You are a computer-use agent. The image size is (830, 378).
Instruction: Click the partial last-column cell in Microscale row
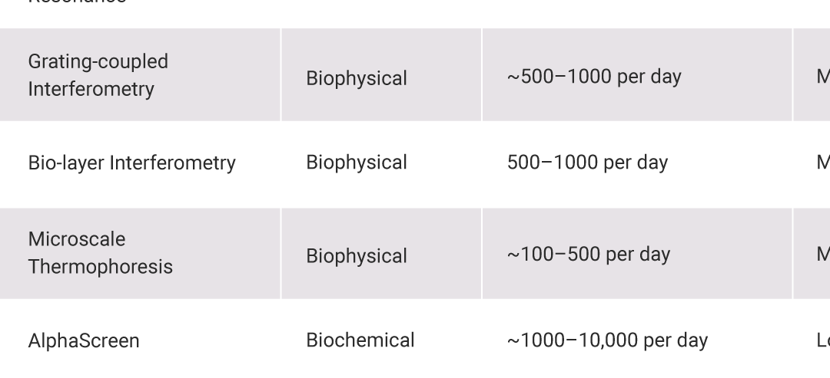coord(823,255)
